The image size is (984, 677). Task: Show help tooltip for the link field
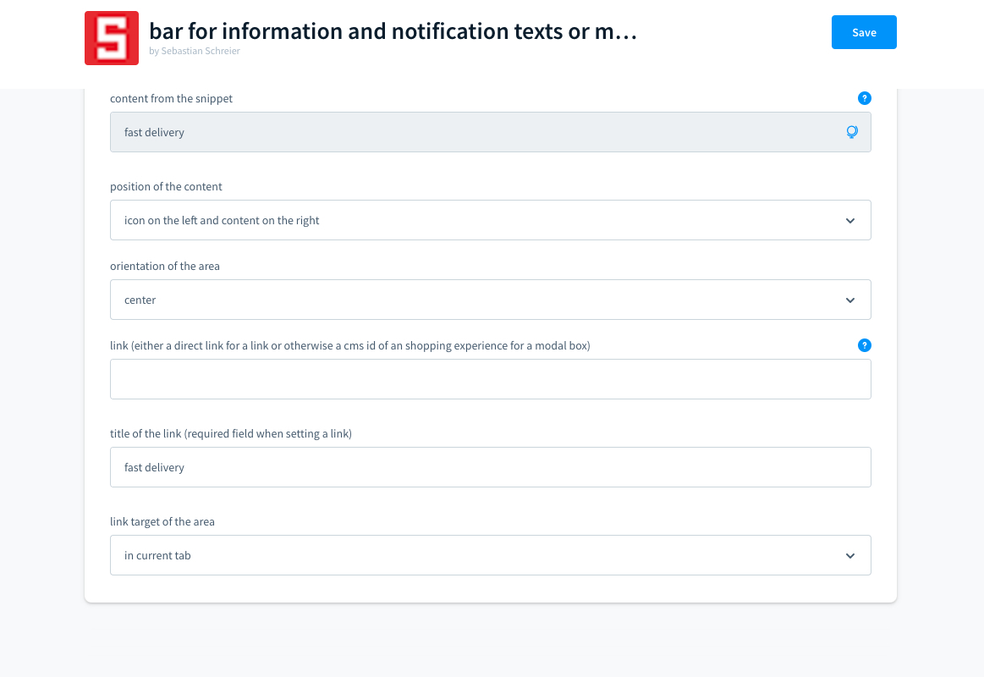[864, 345]
